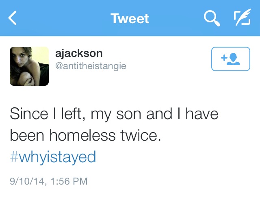Tap blank header area left of Tweet title
The image size is (260, 198).
[61, 18]
